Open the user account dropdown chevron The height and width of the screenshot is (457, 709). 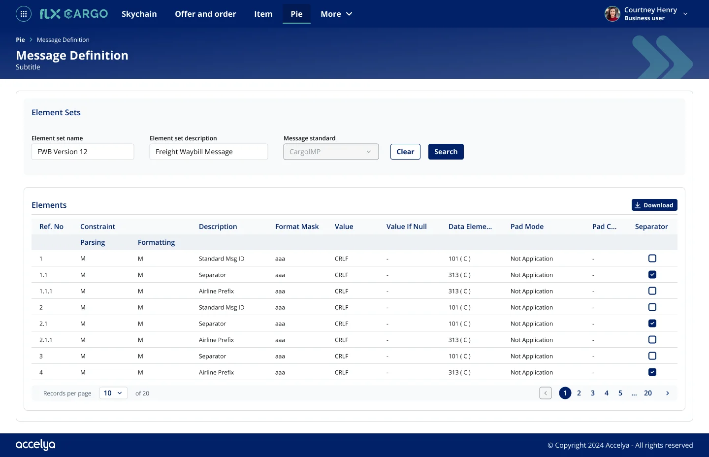(x=685, y=14)
